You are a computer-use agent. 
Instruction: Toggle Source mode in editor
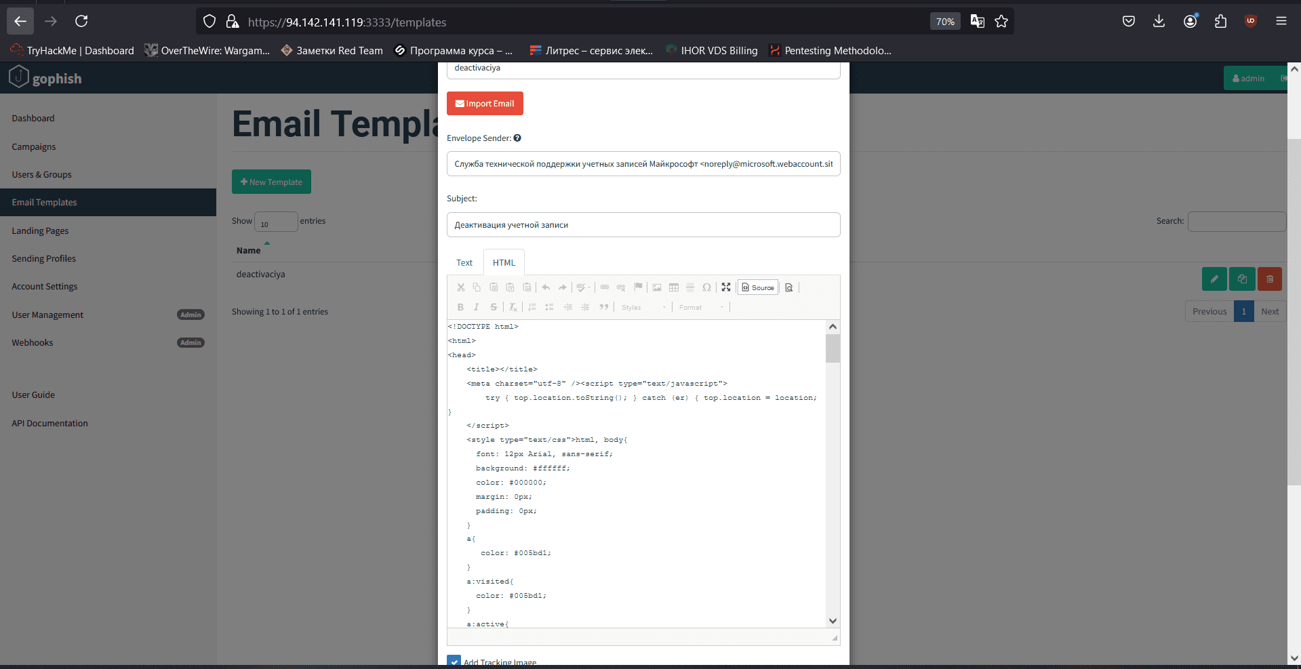(758, 287)
